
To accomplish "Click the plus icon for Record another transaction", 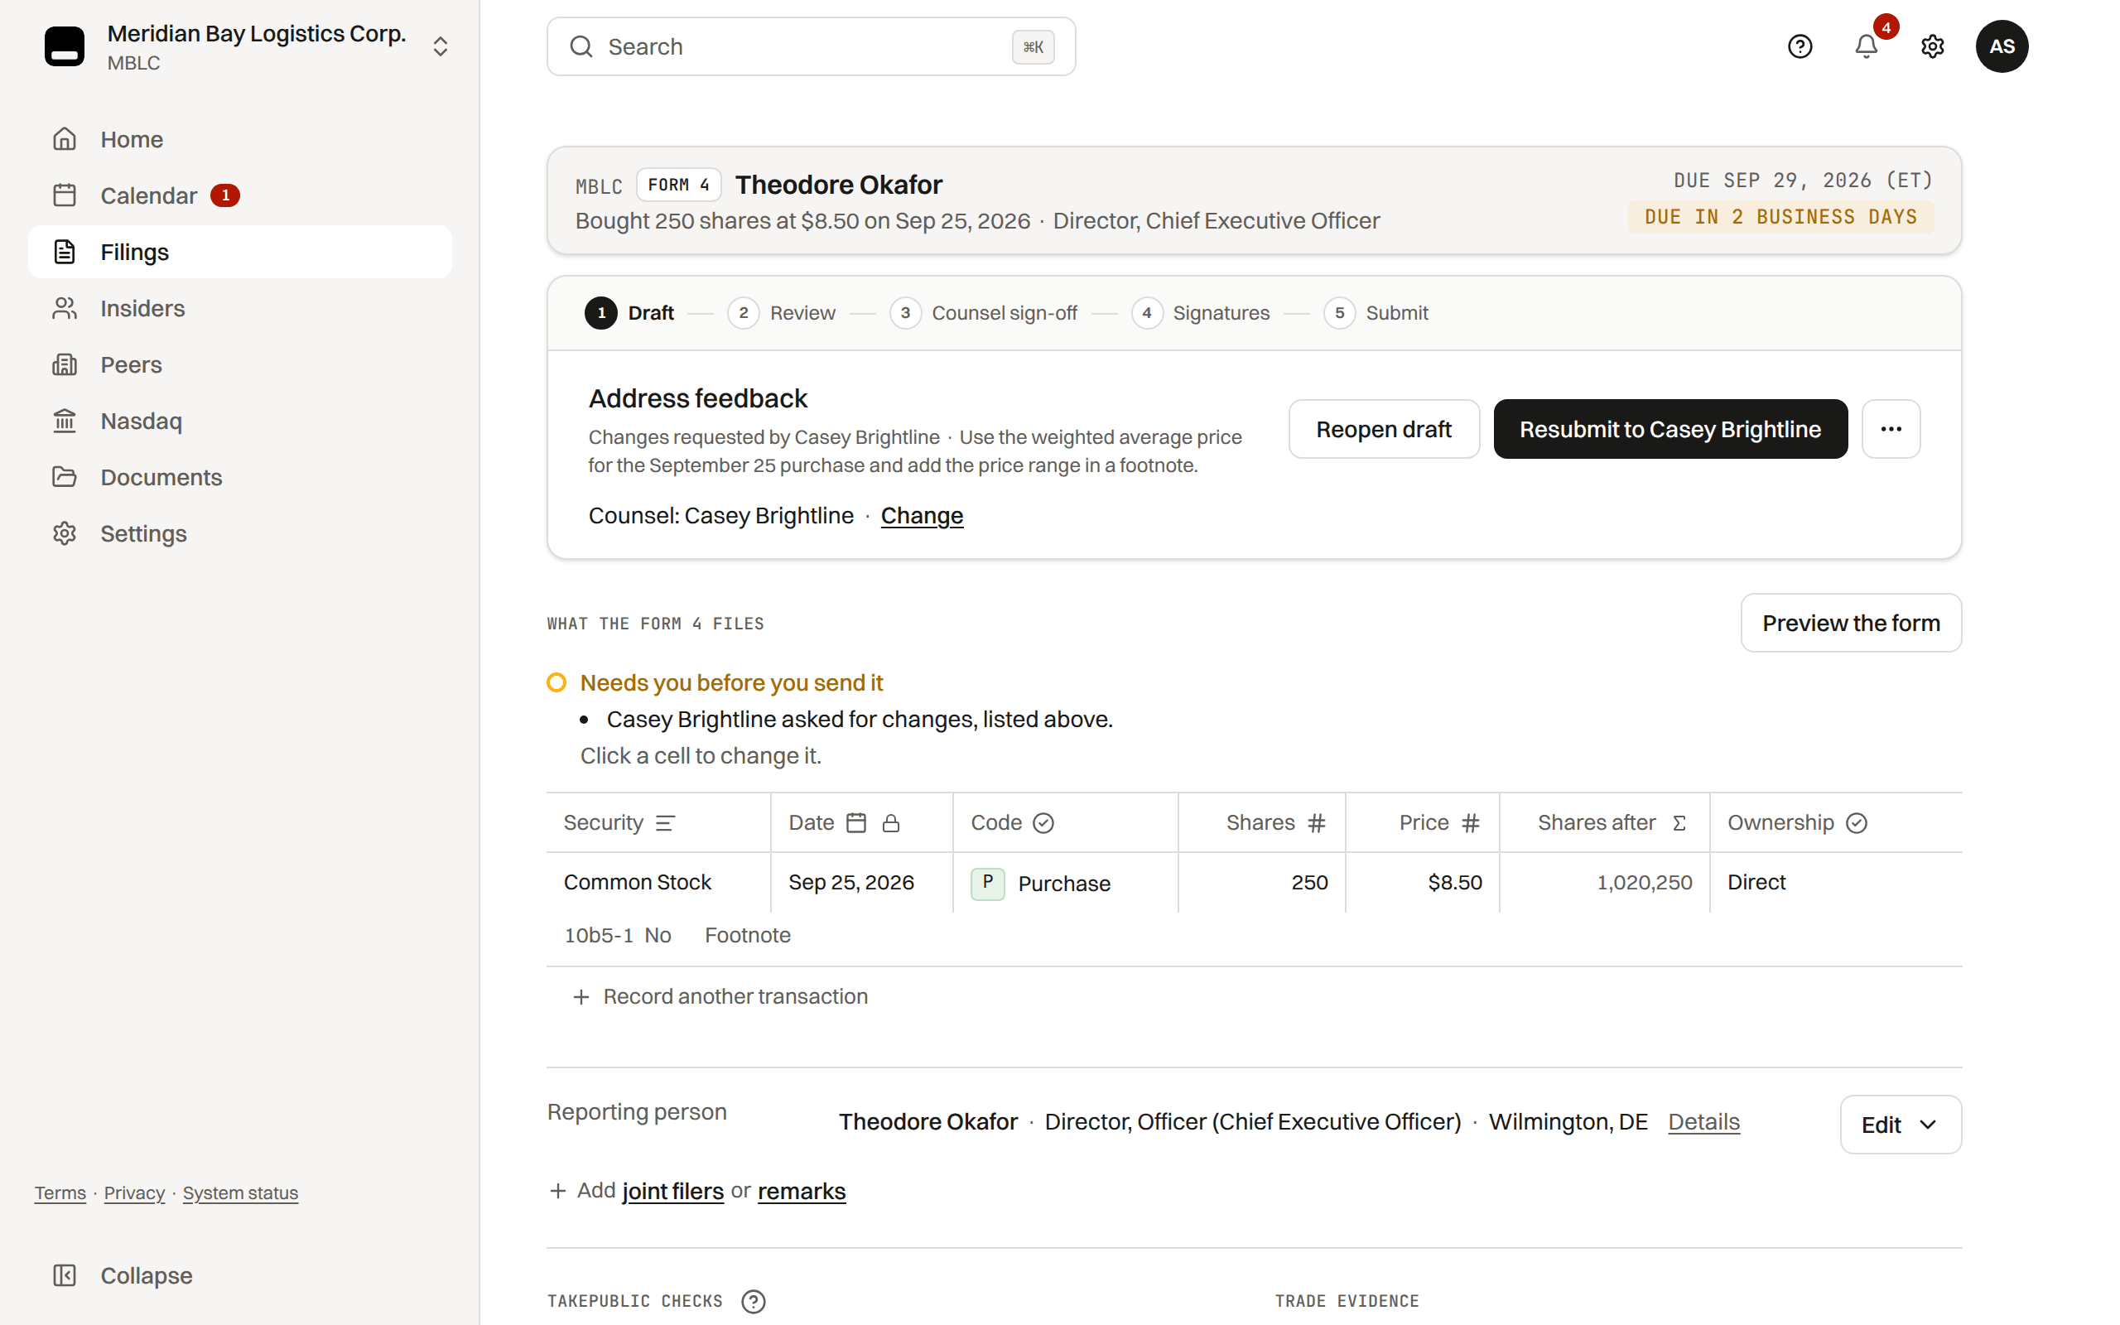I will click(x=581, y=997).
